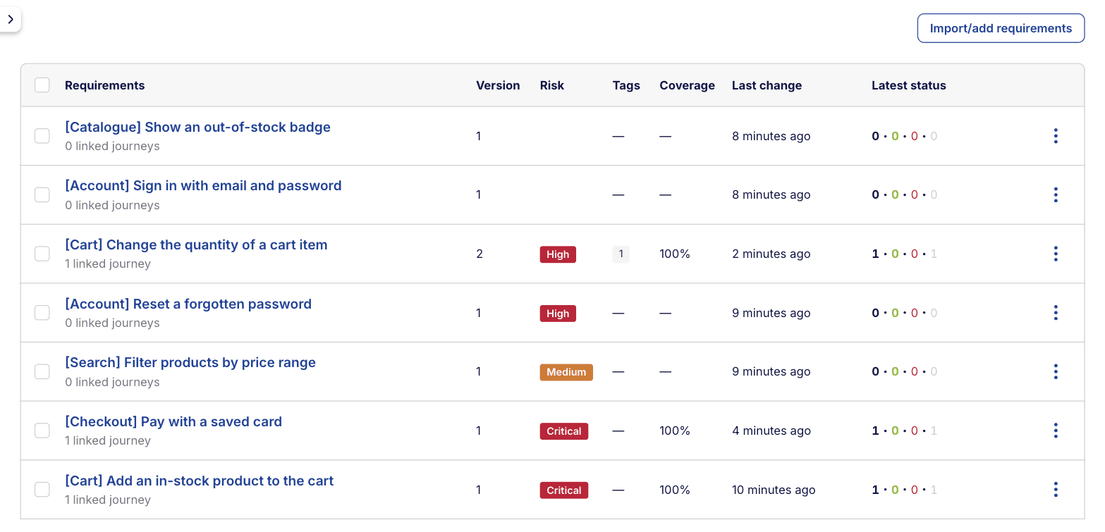Open the [Search] Filter products by price range requirement
This screenshot has height=532, width=1105.
pyautogui.click(x=190, y=363)
